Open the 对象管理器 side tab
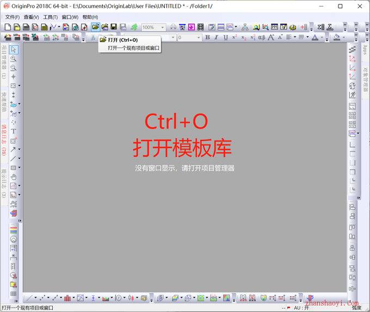Viewport: 370px width, 312px height. click(x=365, y=79)
